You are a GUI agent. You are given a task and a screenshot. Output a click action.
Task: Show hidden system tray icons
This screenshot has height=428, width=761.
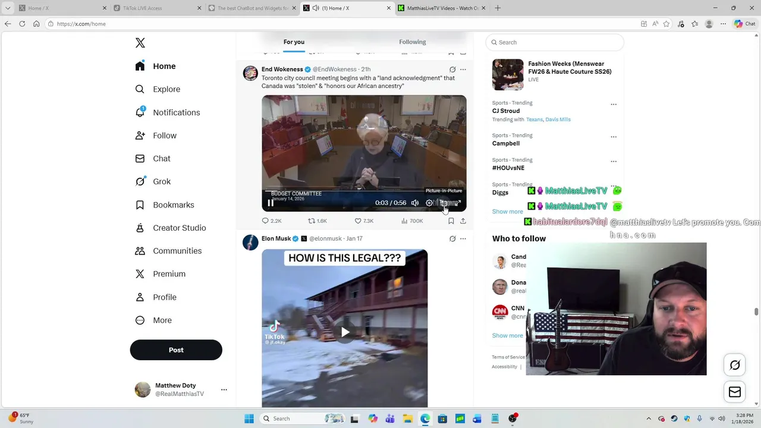(648, 418)
